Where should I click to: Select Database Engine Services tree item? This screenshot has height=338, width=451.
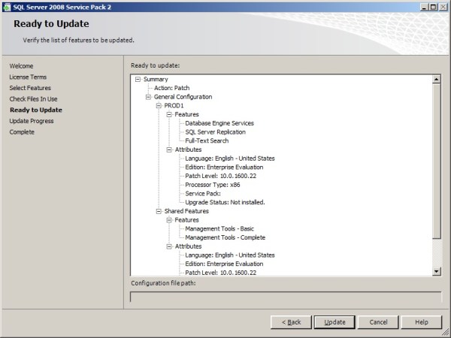point(219,123)
